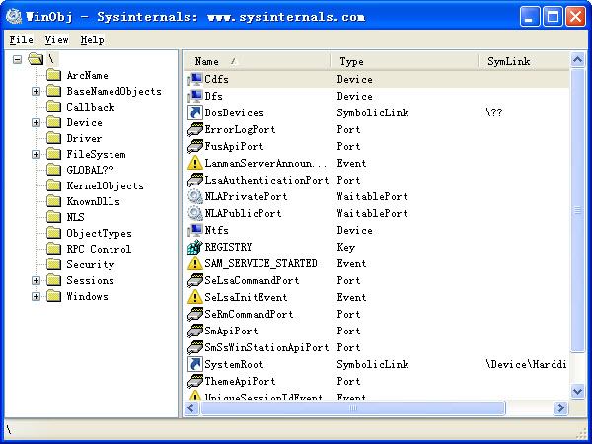The width and height of the screenshot is (592, 444).
Task: Select the SmApiPort name text
Action: [x=231, y=331]
